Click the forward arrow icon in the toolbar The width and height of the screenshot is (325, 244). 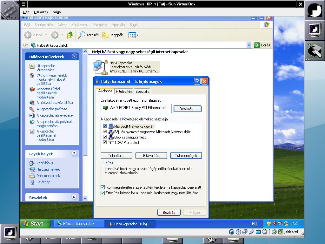tap(55, 35)
